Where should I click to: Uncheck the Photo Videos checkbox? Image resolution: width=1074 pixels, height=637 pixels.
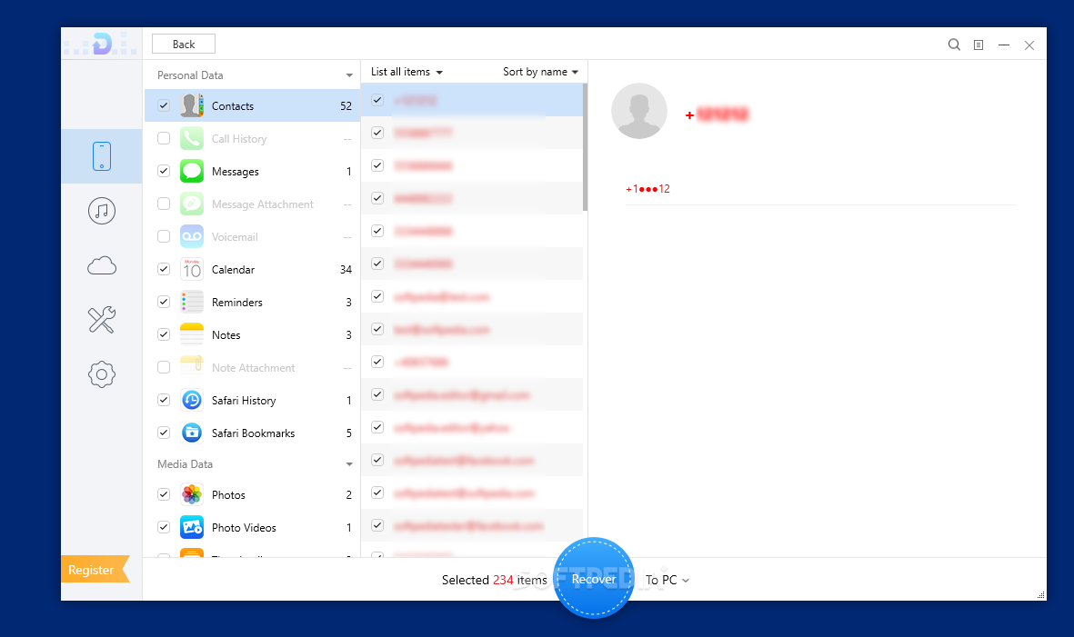click(x=164, y=528)
